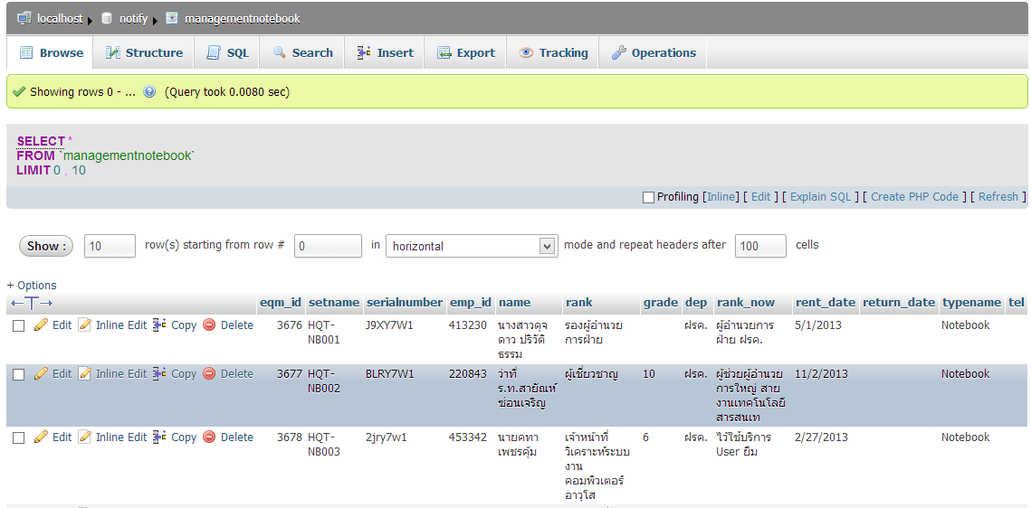1031x508 pixels.
Task: Enable the Profiling checkbox
Action: point(648,197)
